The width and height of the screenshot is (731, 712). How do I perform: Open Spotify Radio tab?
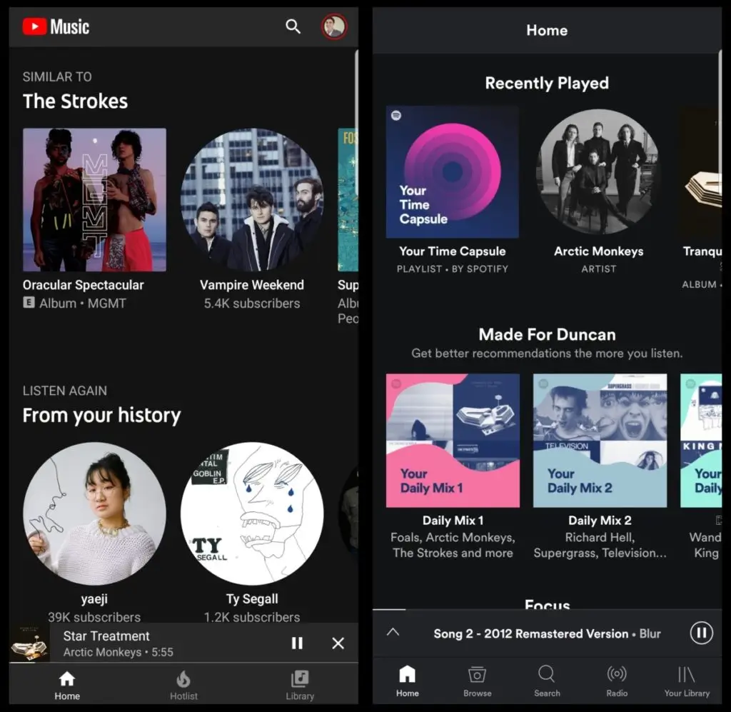pos(617,681)
